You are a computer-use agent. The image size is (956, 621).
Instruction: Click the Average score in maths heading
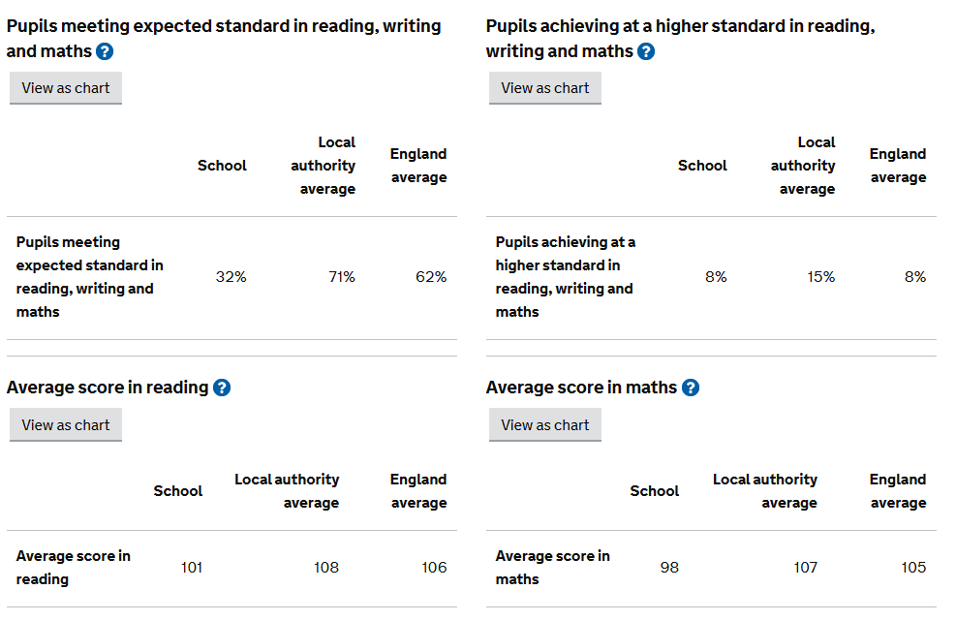[x=581, y=388]
